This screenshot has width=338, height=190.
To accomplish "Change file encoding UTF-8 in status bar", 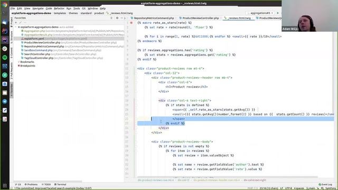I will (x=288, y=188).
